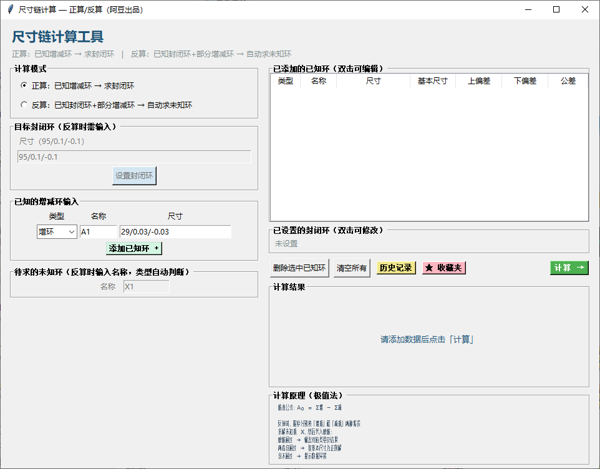
Task: Click the size field containing 29/0.03/-0.03
Action: click(175, 232)
